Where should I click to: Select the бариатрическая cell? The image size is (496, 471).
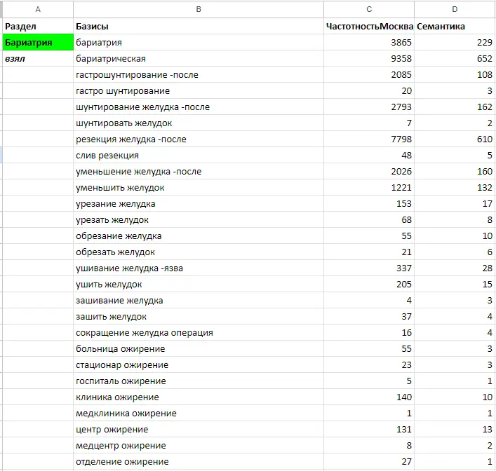click(199, 59)
